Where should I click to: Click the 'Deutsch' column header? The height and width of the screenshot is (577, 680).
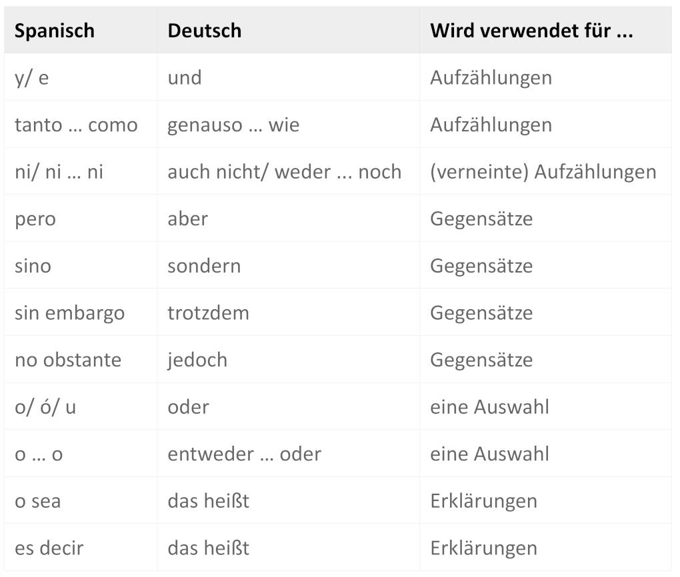coord(205,31)
